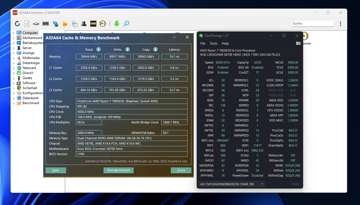Viewport: 360px width, 205px height.
Task: Launch the RAM memory benchmark toolbar icon
Action: pos(45,24)
